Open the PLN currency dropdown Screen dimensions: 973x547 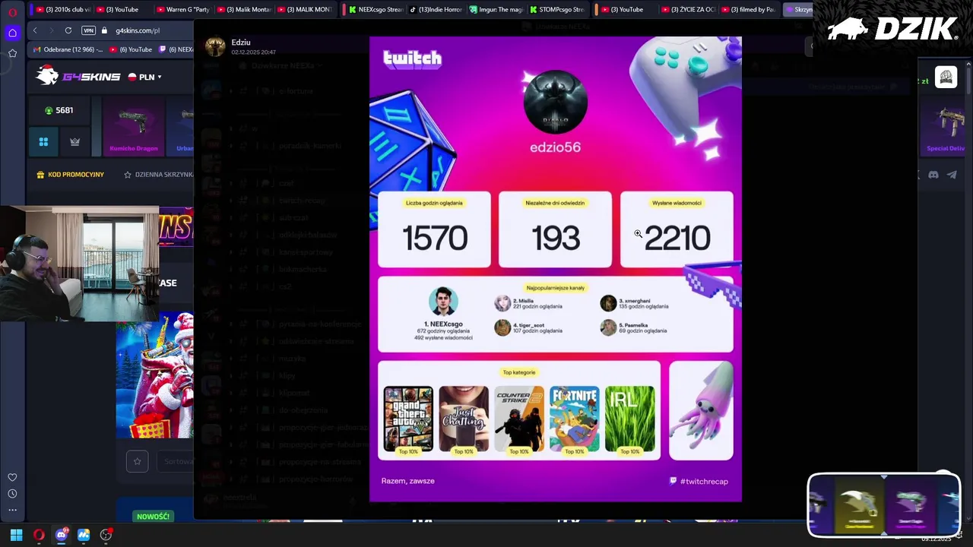145,77
